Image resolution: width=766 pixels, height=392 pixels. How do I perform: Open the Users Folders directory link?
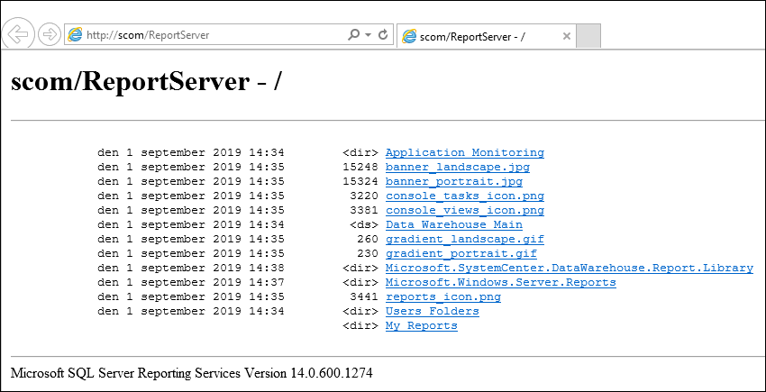pyautogui.click(x=433, y=312)
